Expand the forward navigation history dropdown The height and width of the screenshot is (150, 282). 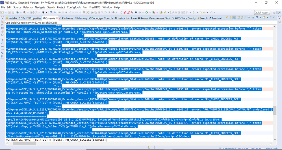point(215,12)
